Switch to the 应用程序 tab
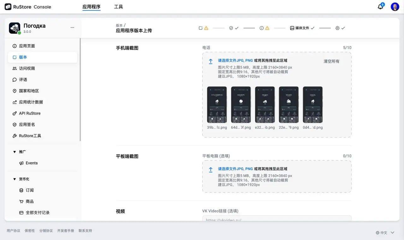This screenshot has width=404, height=240. 92,6
